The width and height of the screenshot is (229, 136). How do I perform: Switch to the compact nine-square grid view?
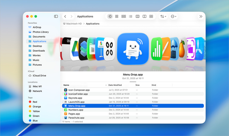click(124, 16)
